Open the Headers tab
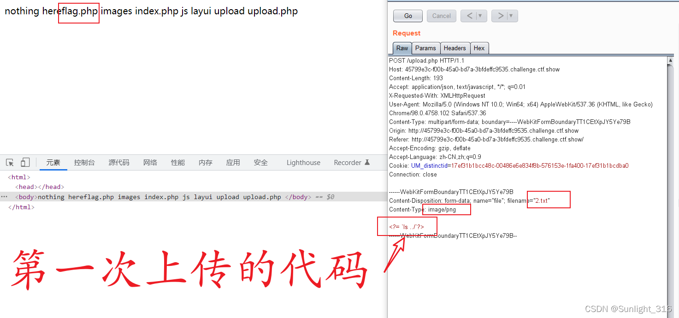The height and width of the screenshot is (318, 679). (x=455, y=48)
